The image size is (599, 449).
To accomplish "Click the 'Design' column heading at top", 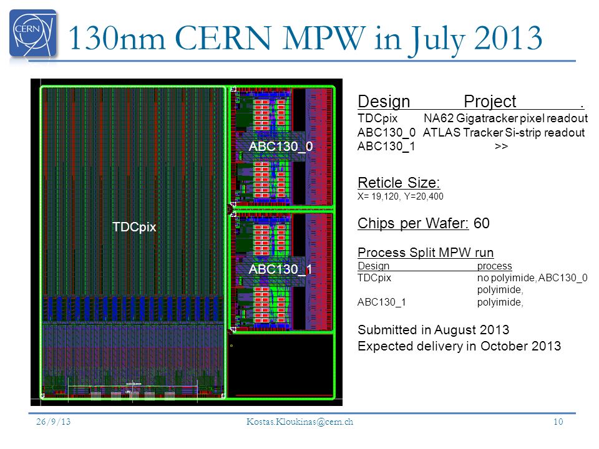I will 384,102.
